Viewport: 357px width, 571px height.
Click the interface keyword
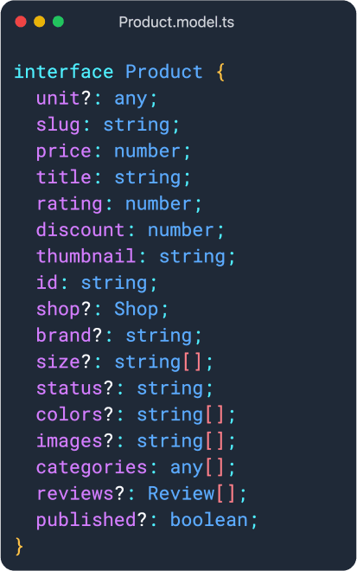click(64, 72)
